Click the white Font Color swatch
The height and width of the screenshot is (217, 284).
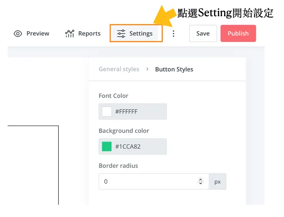[107, 112]
